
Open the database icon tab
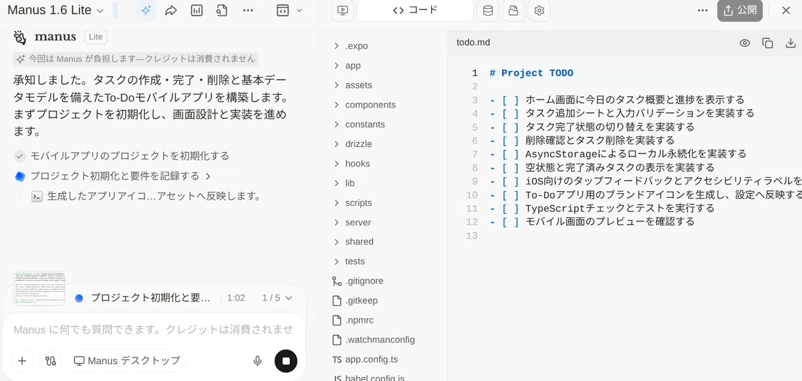click(x=488, y=11)
